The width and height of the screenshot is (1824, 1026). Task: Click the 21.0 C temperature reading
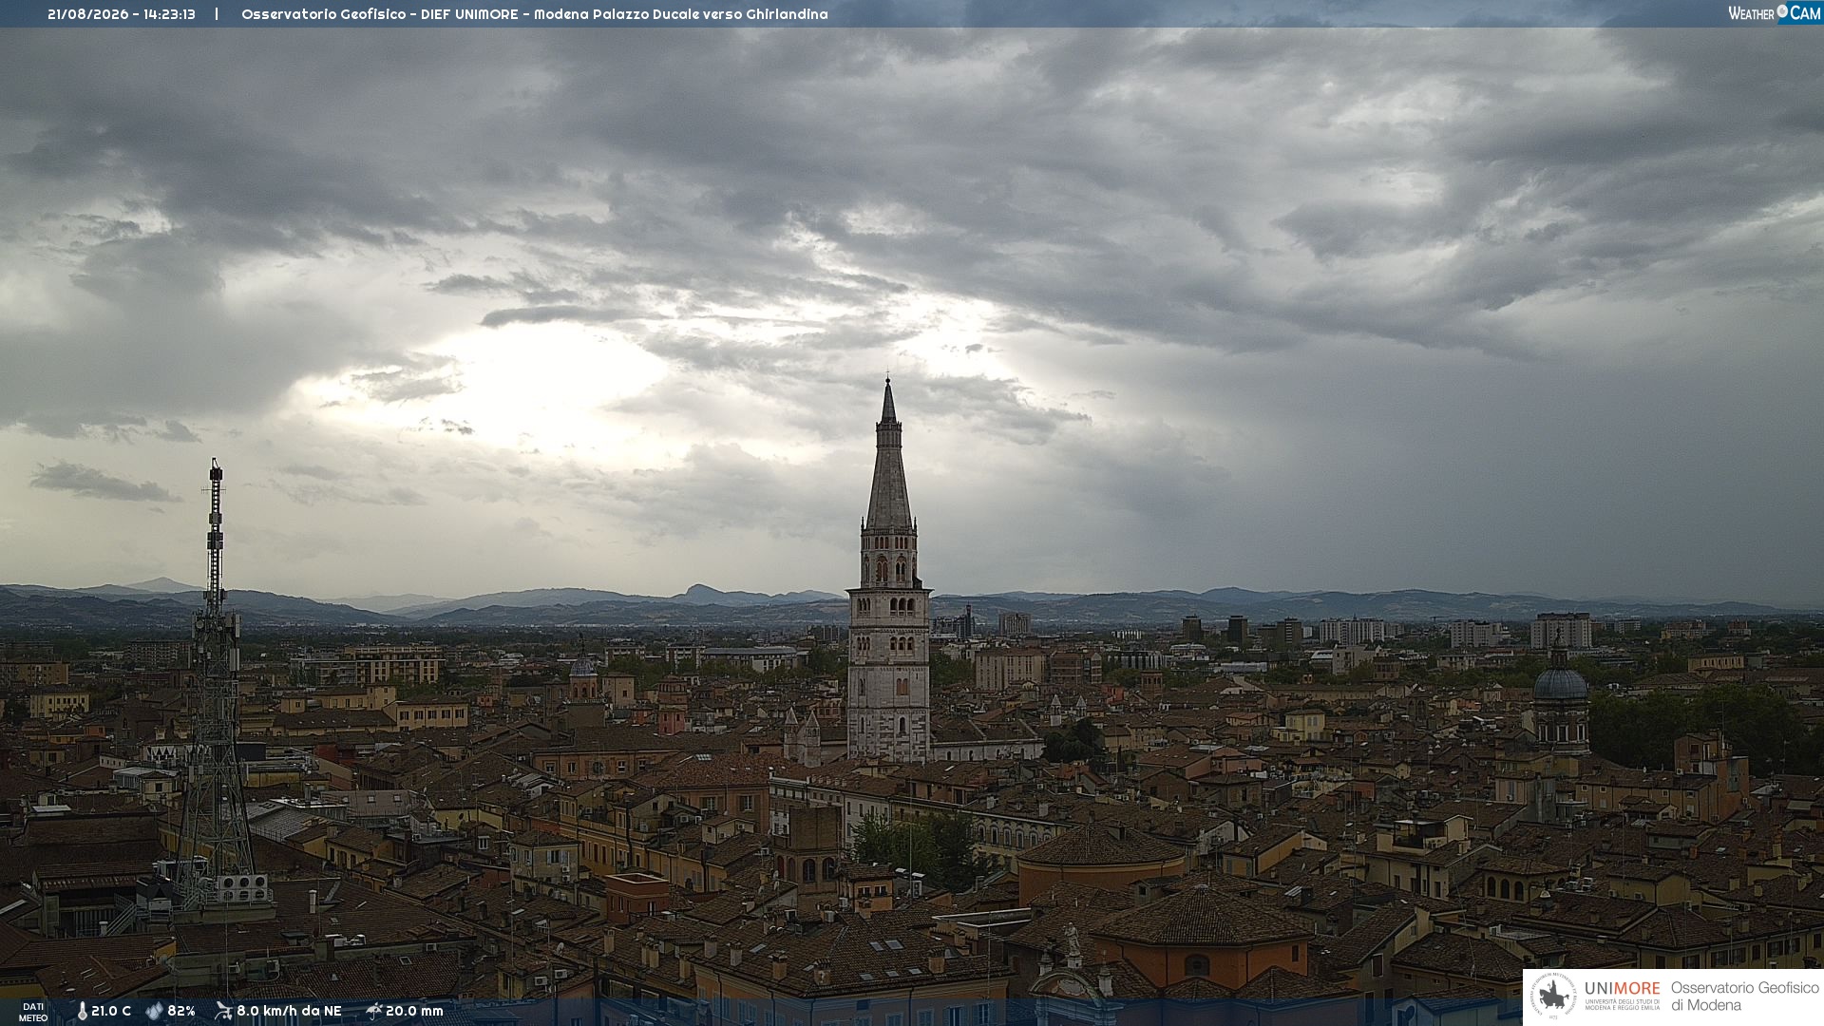click(x=111, y=1012)
